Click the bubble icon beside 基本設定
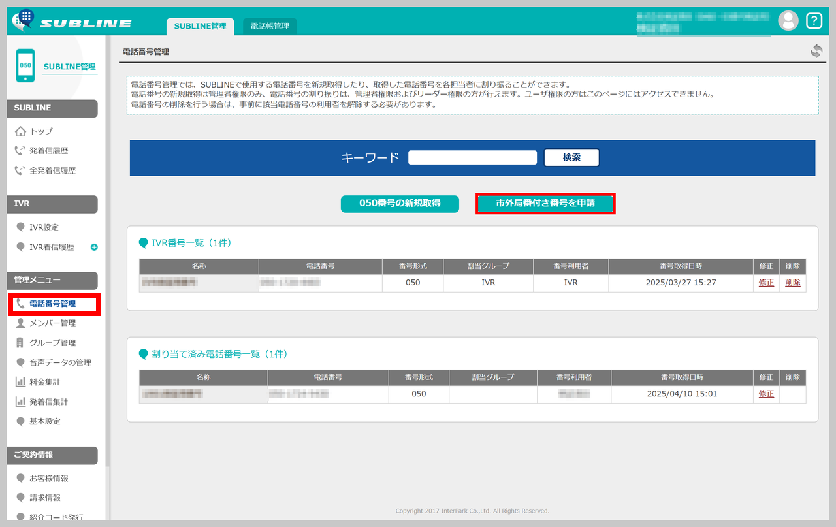This screenshot has width=836, height=527. pyautogui.click(x=20, y=421)
